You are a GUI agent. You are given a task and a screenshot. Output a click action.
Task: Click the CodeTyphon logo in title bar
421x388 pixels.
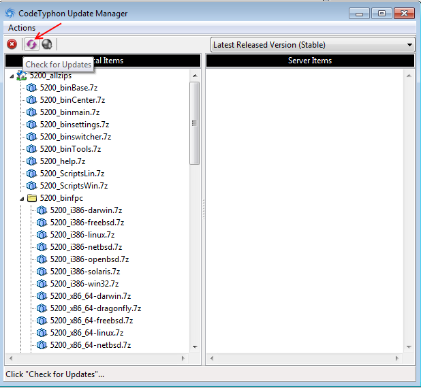click(10, 13)
